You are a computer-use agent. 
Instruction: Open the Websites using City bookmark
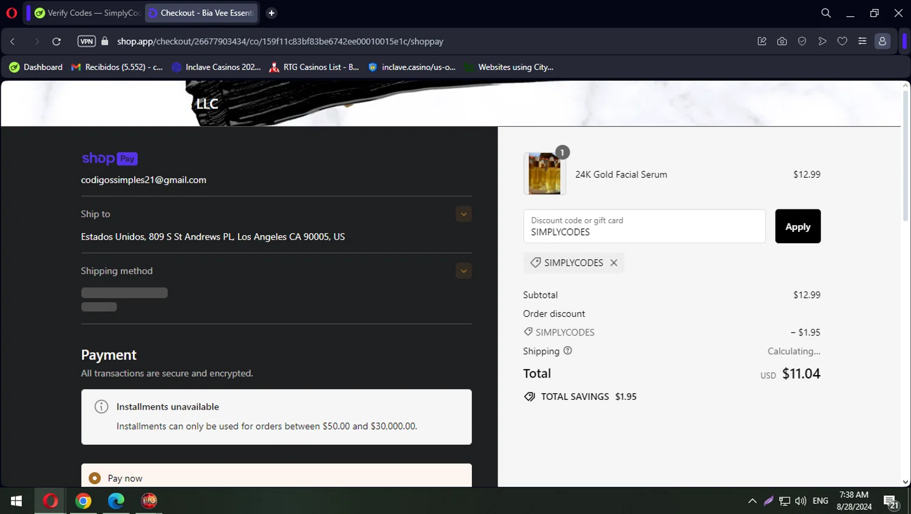(x=509, y=67)
